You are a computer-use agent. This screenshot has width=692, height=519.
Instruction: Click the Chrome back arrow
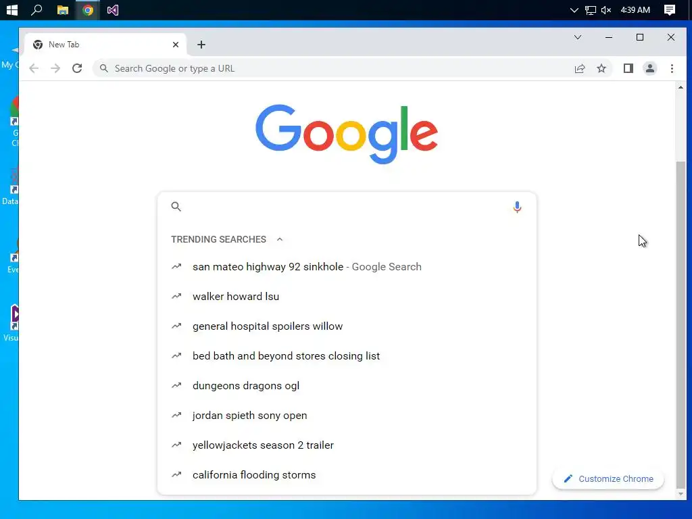(34, 68)
